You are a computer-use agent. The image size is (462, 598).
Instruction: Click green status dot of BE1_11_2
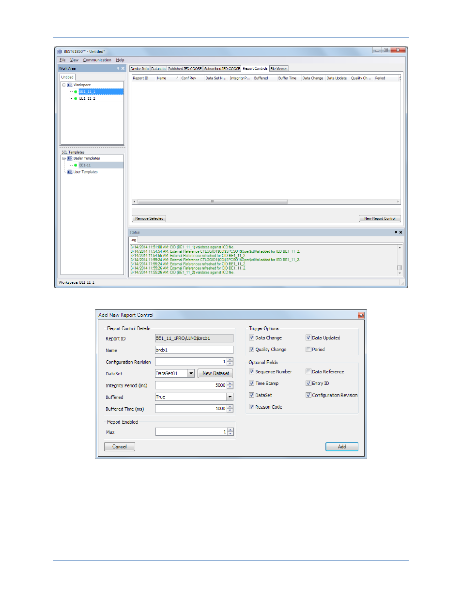[x=76, y=98]
